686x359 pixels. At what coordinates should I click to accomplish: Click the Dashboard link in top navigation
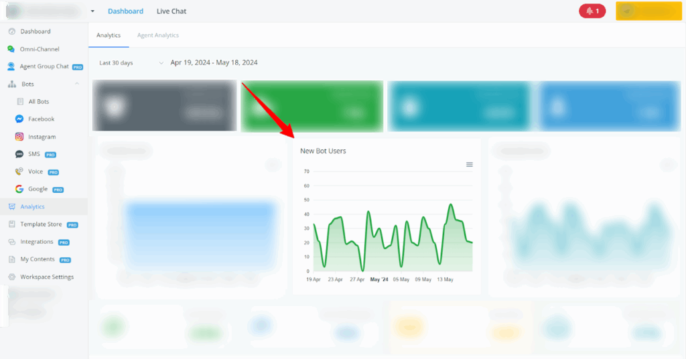point(125,11)
